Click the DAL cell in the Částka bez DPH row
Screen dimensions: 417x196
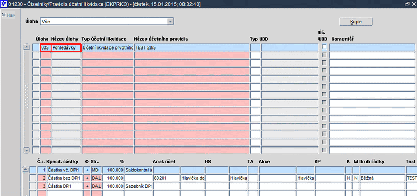pos(96,178)
